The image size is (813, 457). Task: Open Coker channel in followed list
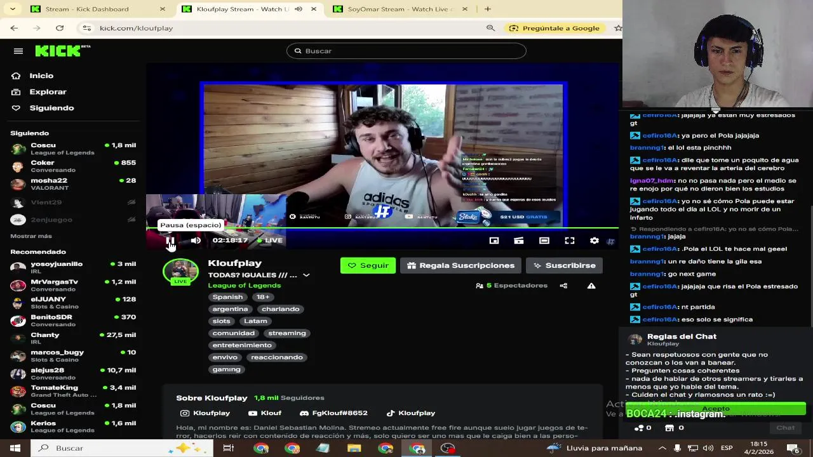[74, 166]
